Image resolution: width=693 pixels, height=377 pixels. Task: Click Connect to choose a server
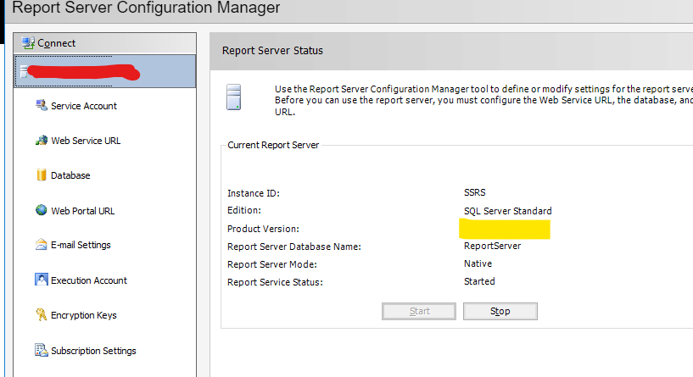(x=56, y=43)
